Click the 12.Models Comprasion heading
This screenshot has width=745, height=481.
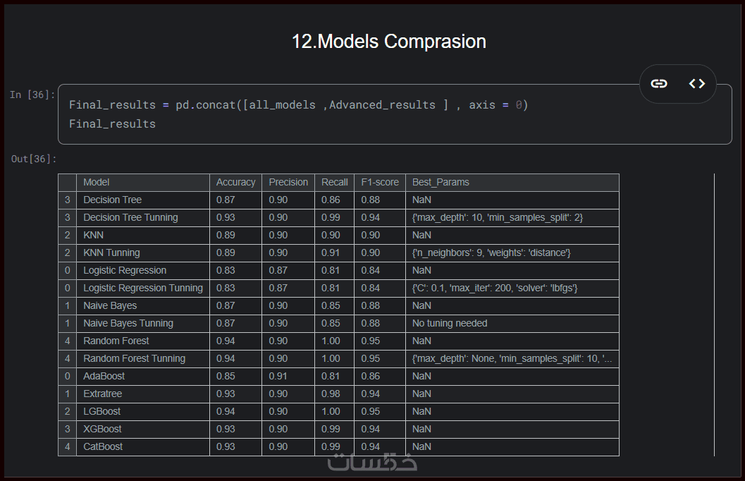(389, 42)
